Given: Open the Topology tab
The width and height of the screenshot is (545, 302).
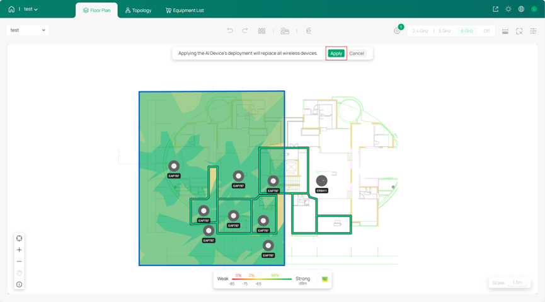Looking at the screenshot, I should click(x=139, y=11).
